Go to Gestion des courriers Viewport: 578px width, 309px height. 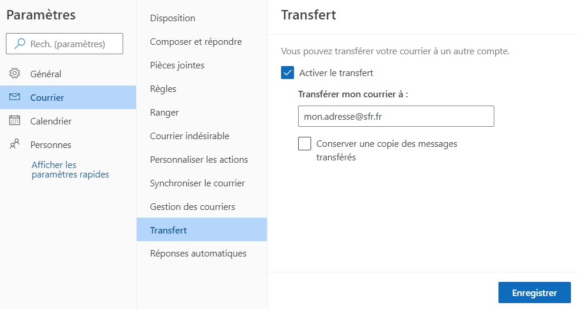click(x=193, y=207)
